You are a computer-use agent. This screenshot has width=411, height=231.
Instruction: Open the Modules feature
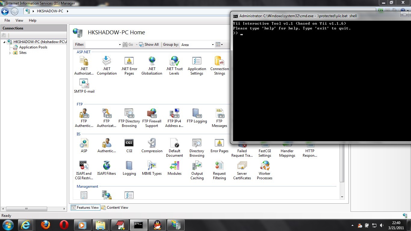click(x=174, y=168)
